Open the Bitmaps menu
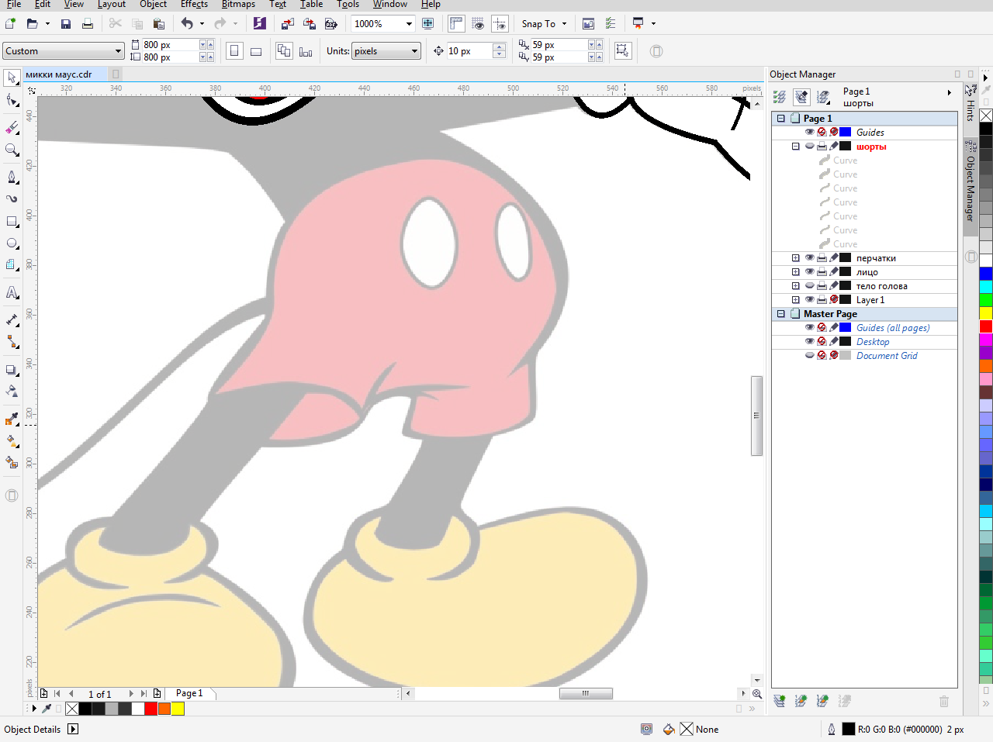The height and width of the screenshot is (742, 993). 238,5
